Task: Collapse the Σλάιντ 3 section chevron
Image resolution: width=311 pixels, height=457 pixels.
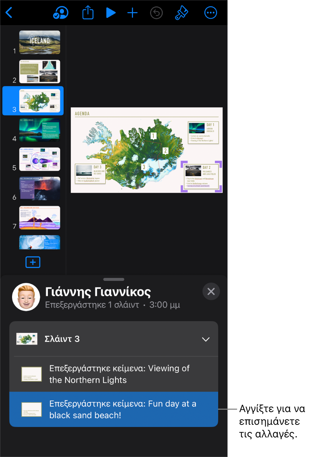Action: (x=206, y=339)
